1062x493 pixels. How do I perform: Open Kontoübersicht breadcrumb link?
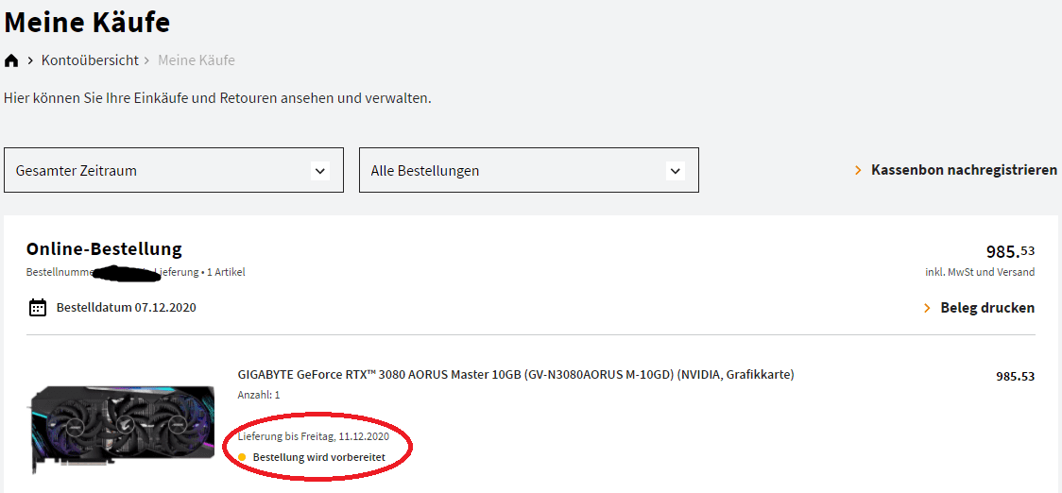(x=90, y=60)
